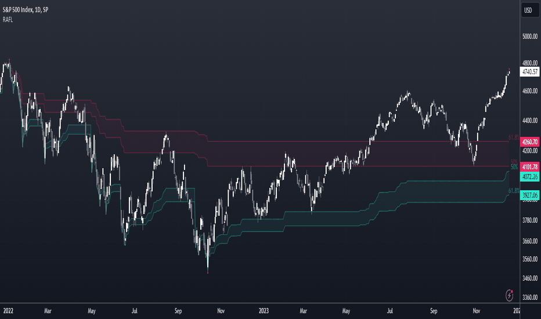Click the USD currency button
This screenshot has width=541, height=319.
529,10
